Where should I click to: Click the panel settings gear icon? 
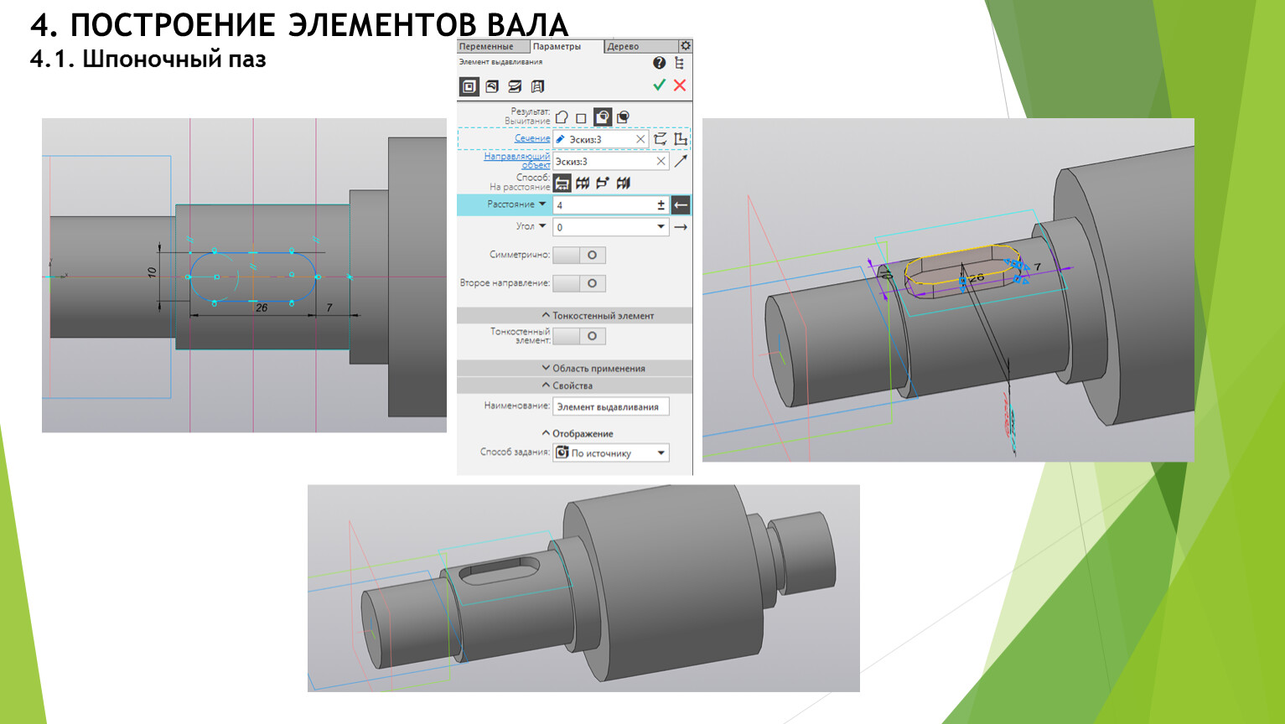(x=685, y=46)
